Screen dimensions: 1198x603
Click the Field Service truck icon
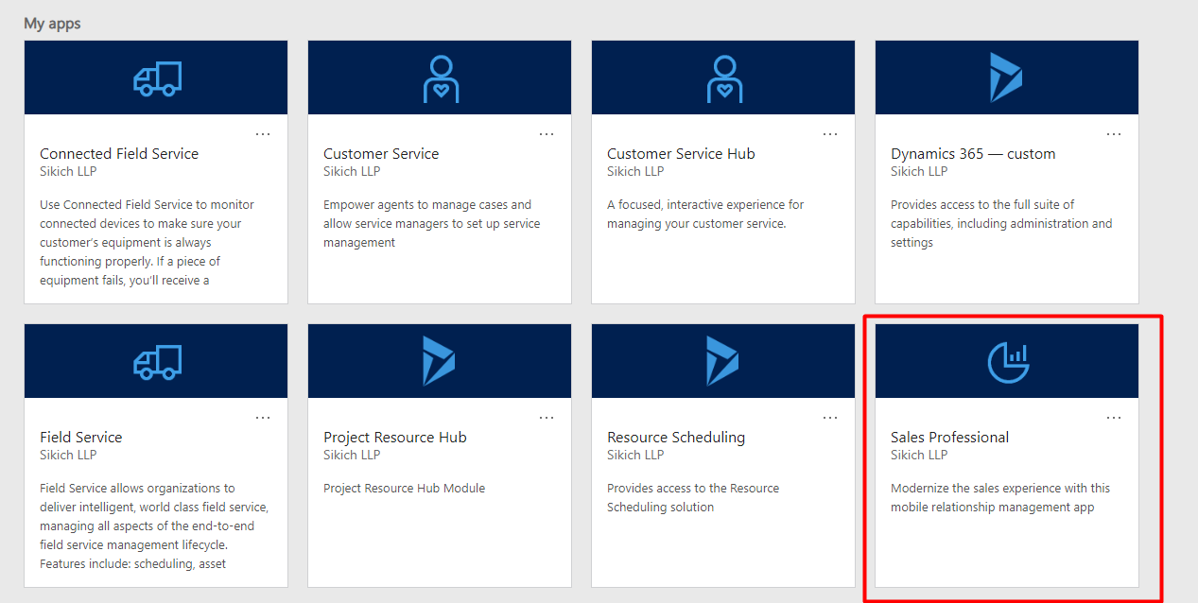click(156, 362)
